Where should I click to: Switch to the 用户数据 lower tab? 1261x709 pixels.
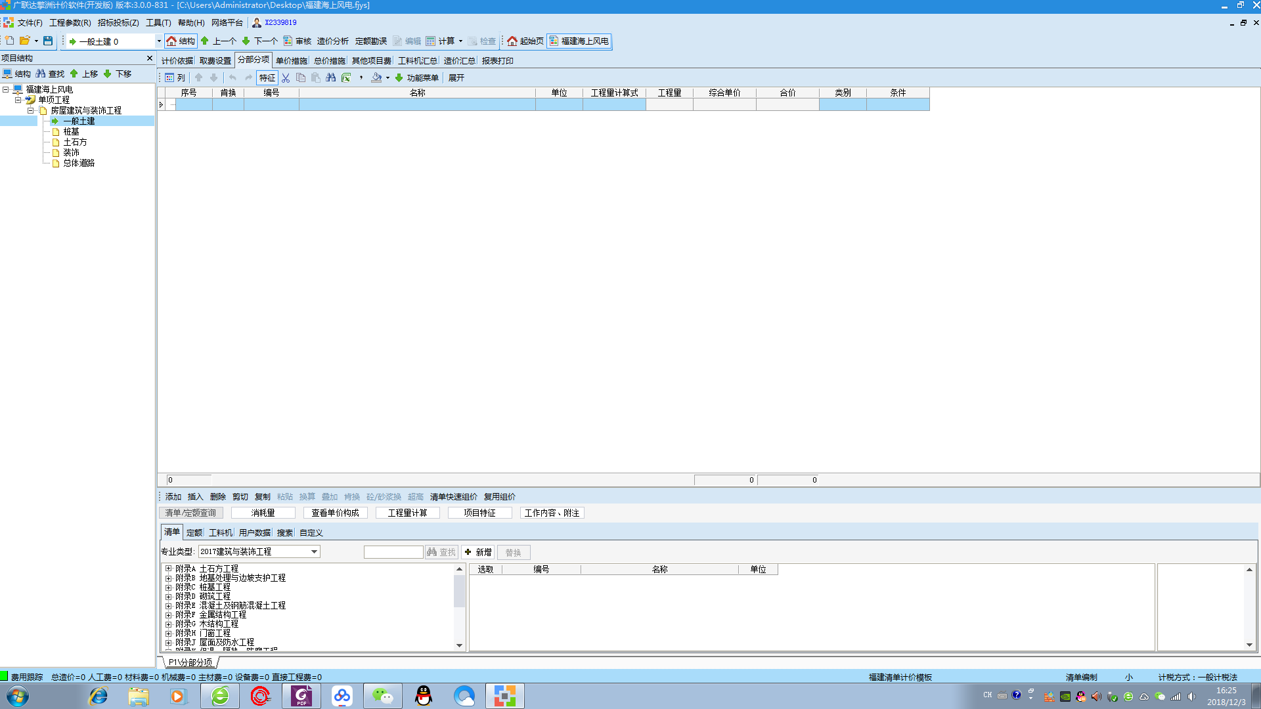pos(254,532)
